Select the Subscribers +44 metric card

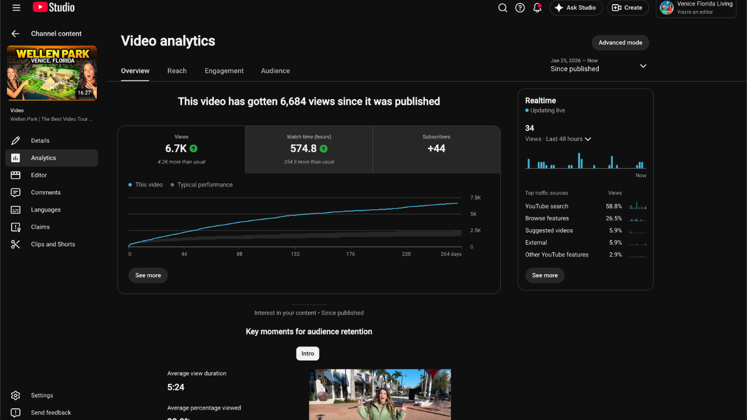(437, 150)
